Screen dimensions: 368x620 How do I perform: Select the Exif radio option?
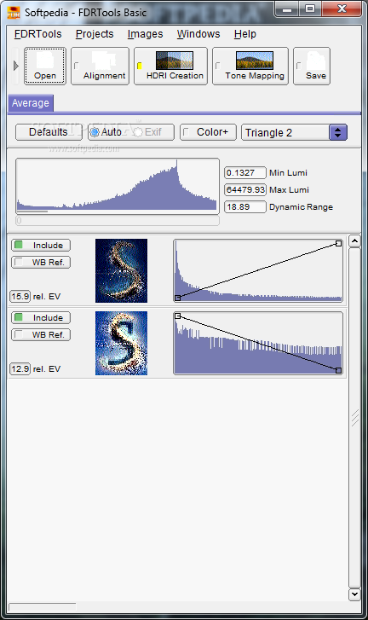click(147, 132)
